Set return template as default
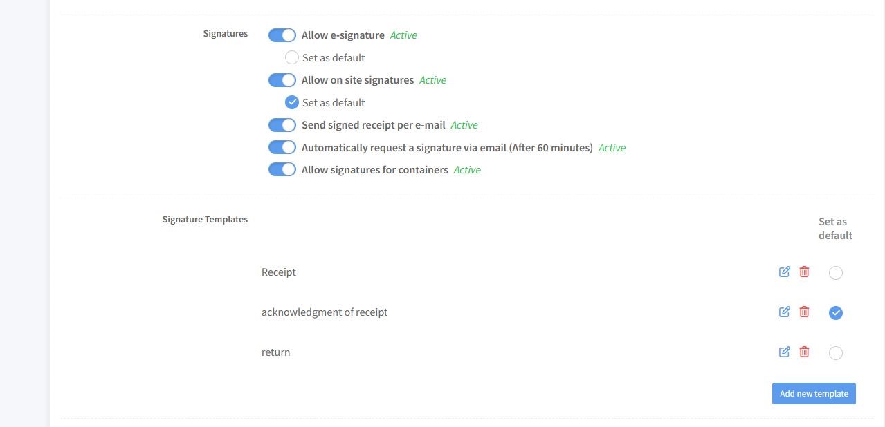This screenshot has width=885, height=427. click(836, 353)
